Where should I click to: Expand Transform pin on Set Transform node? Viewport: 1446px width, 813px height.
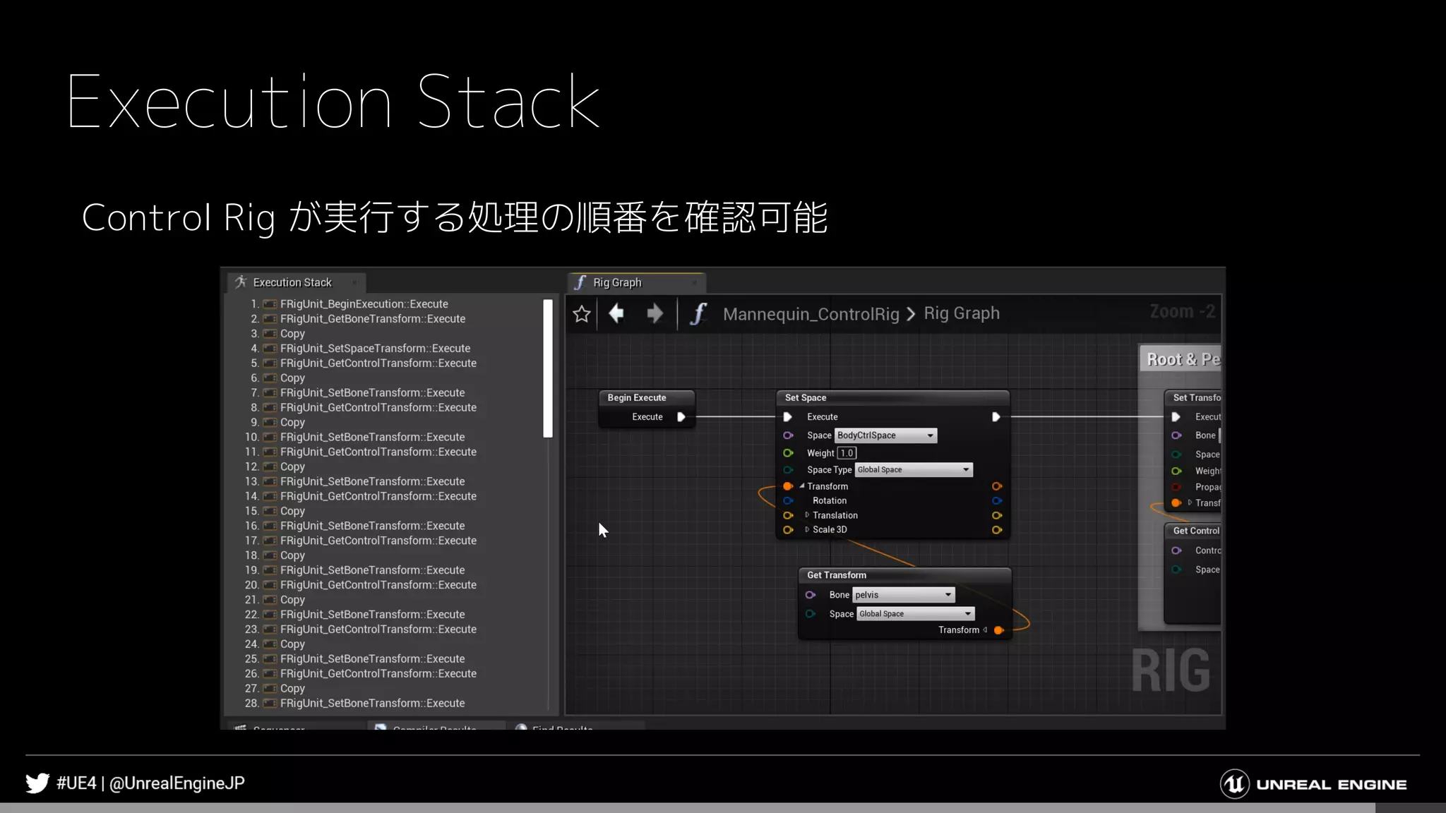[x=1190, y=503]
